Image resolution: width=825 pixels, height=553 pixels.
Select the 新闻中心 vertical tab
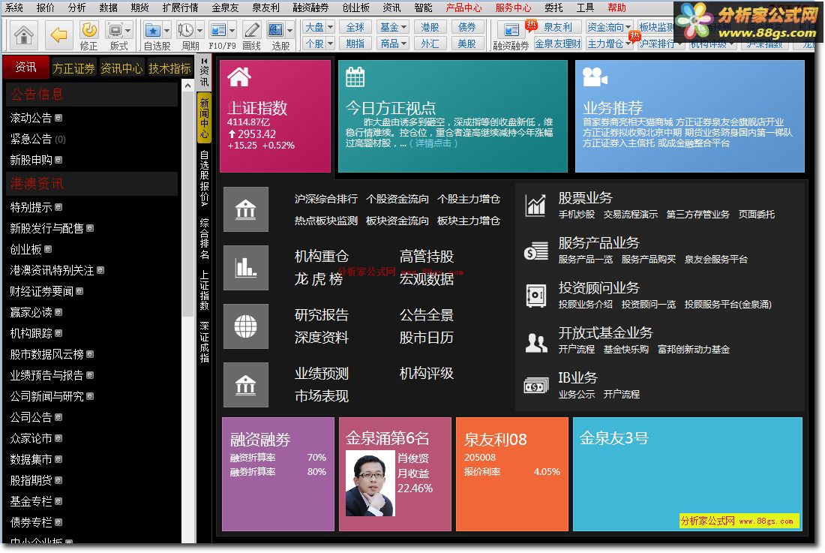(204, 118)
